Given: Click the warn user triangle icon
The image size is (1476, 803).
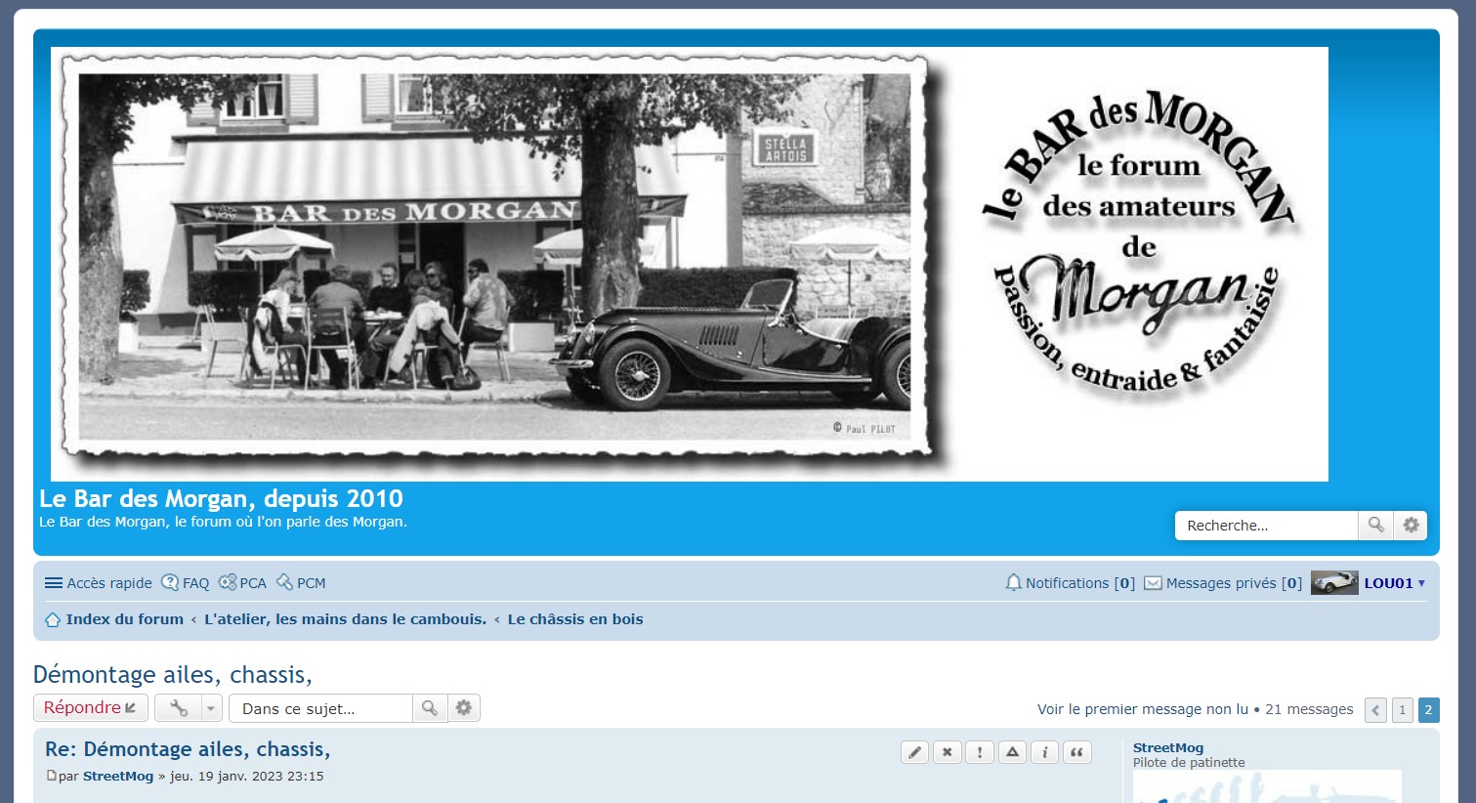Looking at the screenshot, I should (x=1012, y=752).
